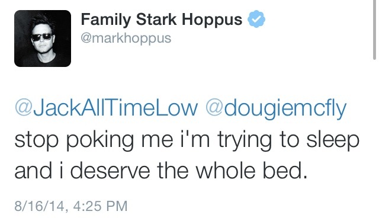Image resolution: width=379 pixels, height=224 pixels.
Task: Click the tweet timestamp 8/16/14, 4:25 PM
Action: point(71,206)
